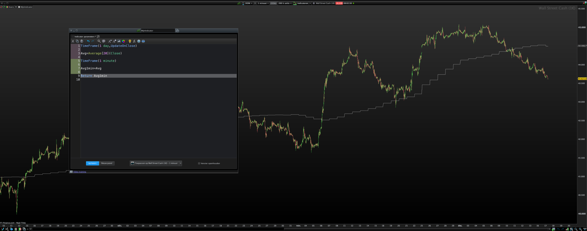This screenshot has width=587, height=231.
Task: Undo the last code edit
Action: [x=88, y=41]
